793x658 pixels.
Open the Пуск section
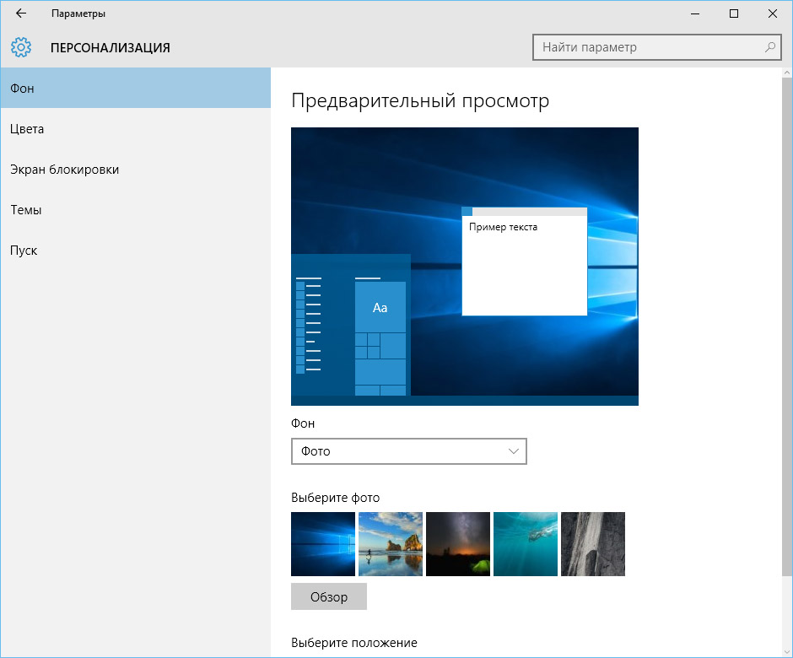[x=136, y=251]
